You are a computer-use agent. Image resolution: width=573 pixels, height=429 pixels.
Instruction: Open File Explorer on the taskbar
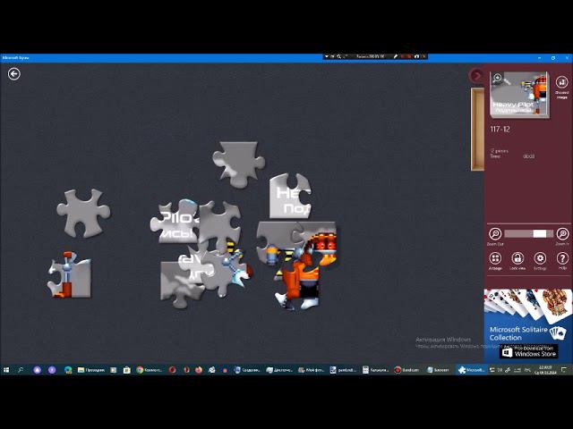(91, 370)
